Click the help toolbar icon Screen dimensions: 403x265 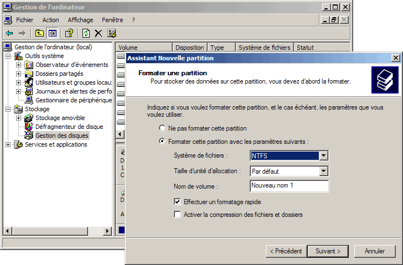(x=69, y=34)
